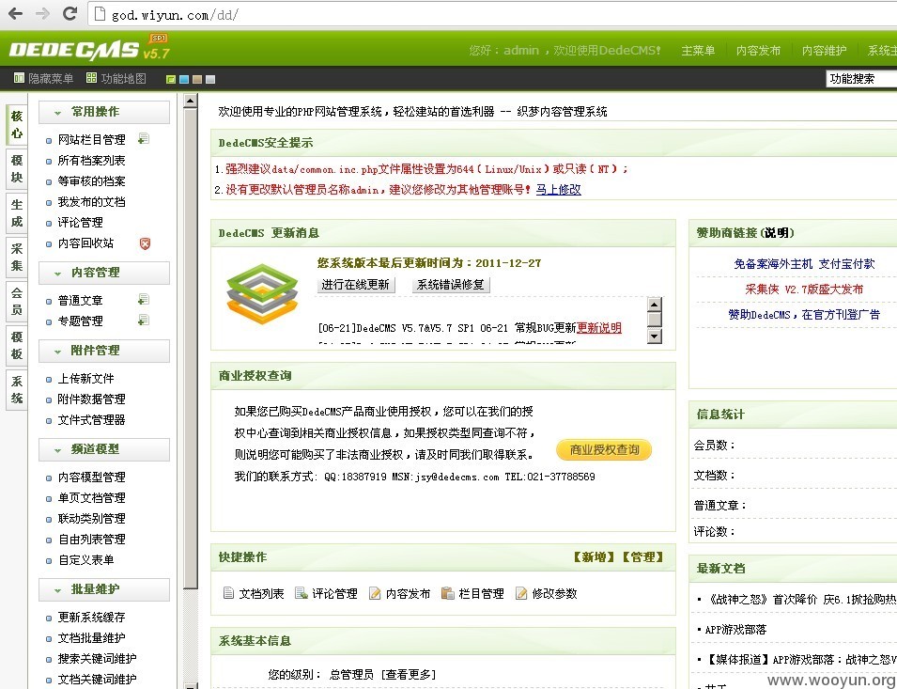
Task: Click the add icon beside 网站栏目管理
Action: point(144,139)
